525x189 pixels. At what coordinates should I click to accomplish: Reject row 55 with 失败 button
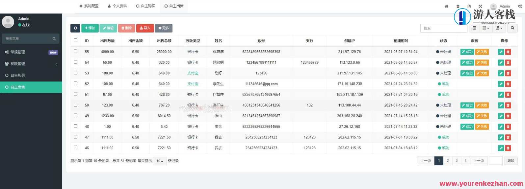(x=482, y=52)
